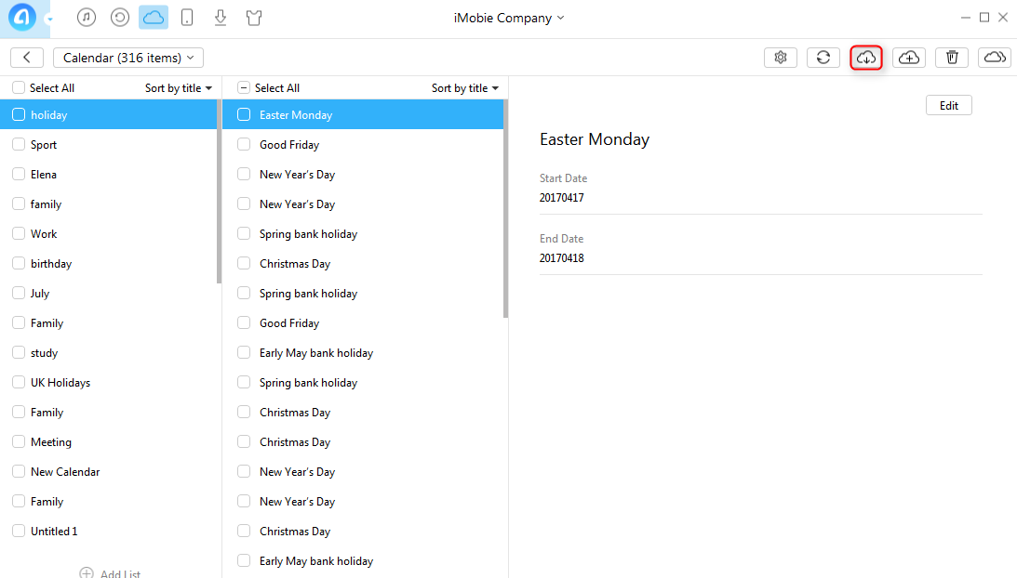This screenshot has height=578, width=1017.
Task: Select the birthday calendar row
Action: tap(108, 264)
